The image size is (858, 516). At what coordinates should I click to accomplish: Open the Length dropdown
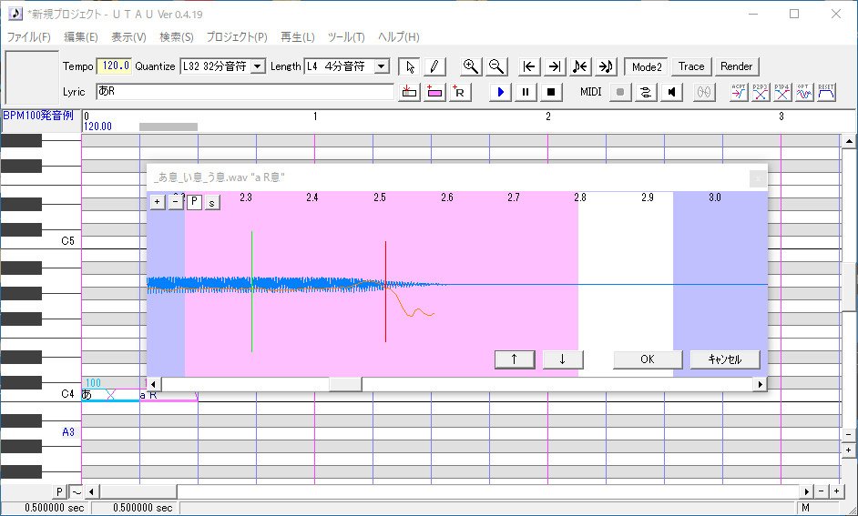click(x=382, y=66)
